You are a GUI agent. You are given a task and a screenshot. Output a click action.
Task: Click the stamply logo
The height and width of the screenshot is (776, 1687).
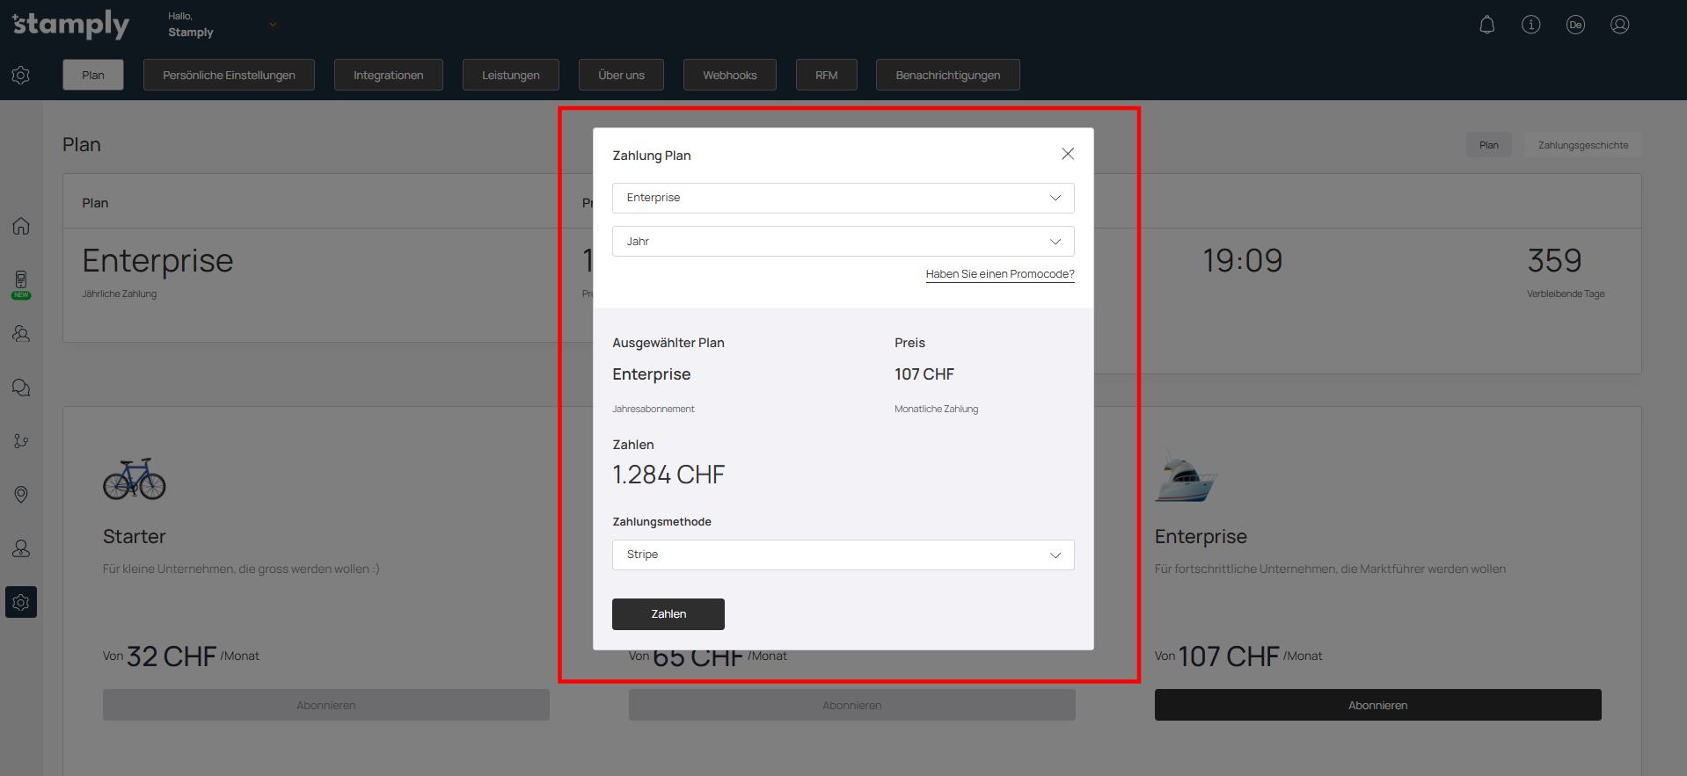70,25
